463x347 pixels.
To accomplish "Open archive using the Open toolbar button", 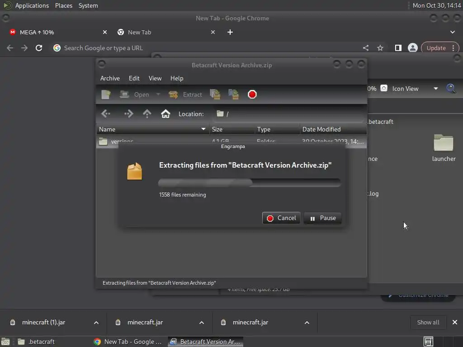I will click(x=134, y=94).
